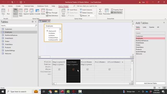Open the Parameters dialog
This screenshot has height=94, width=167.
point(107,12)
